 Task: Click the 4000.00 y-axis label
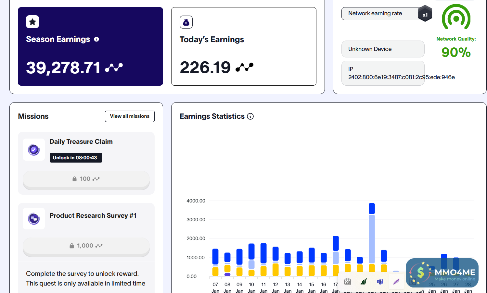(x=196, y=201)
